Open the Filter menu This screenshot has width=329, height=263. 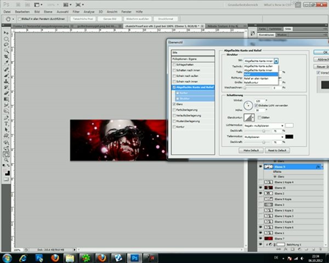pos(77,11)
